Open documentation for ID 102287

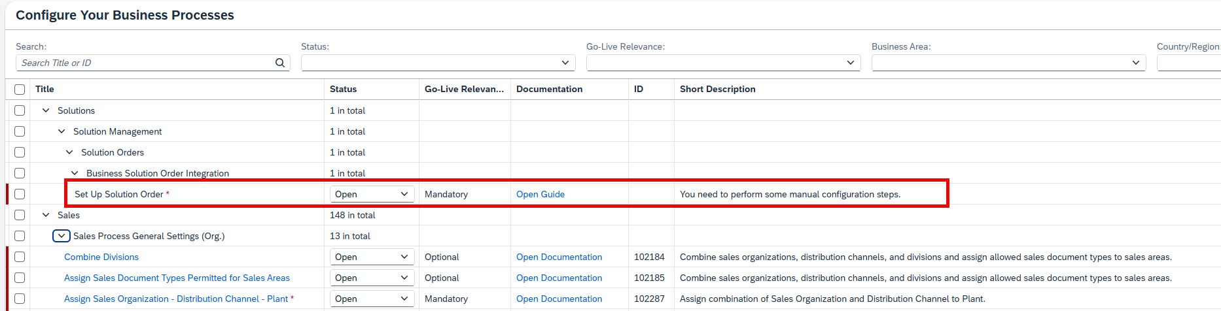559,299
